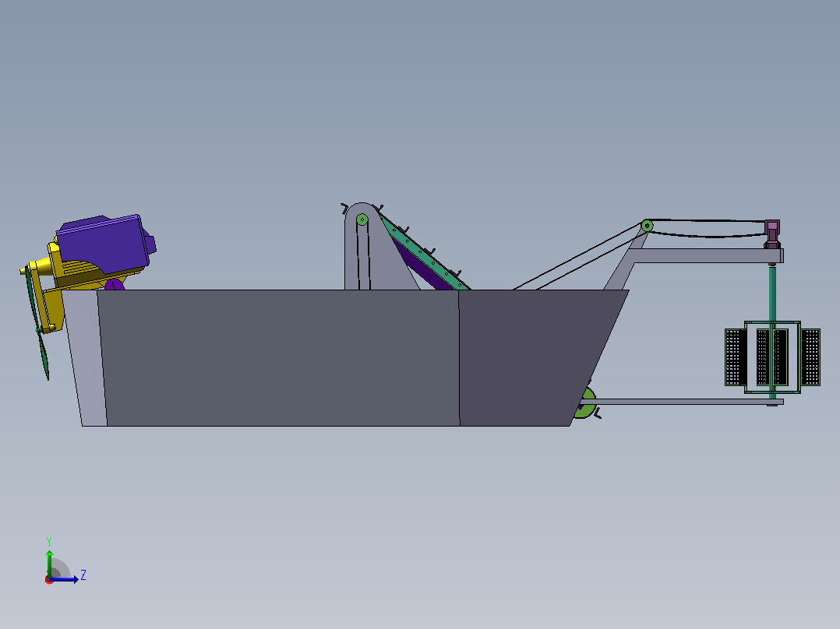The width and height of the screenshot is (840, 629).
Task: Select the purple motor on front arm
Action: [772, 234]
